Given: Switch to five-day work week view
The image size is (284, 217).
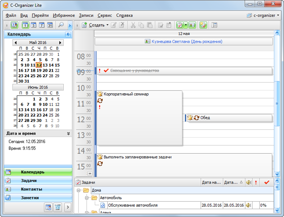Looking at the screenshot, I should click(34, 25).
